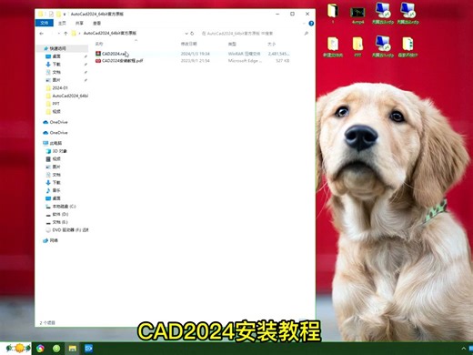Open the blue Outlook-style taskbar icon
Image resolution: width=473 pixels, height=355 pixels.
click(89, 349)
